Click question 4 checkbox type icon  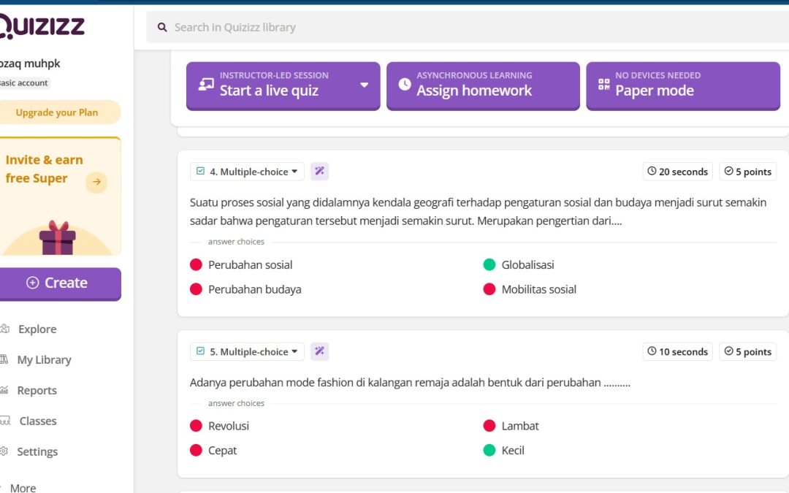tap(200, 171)
